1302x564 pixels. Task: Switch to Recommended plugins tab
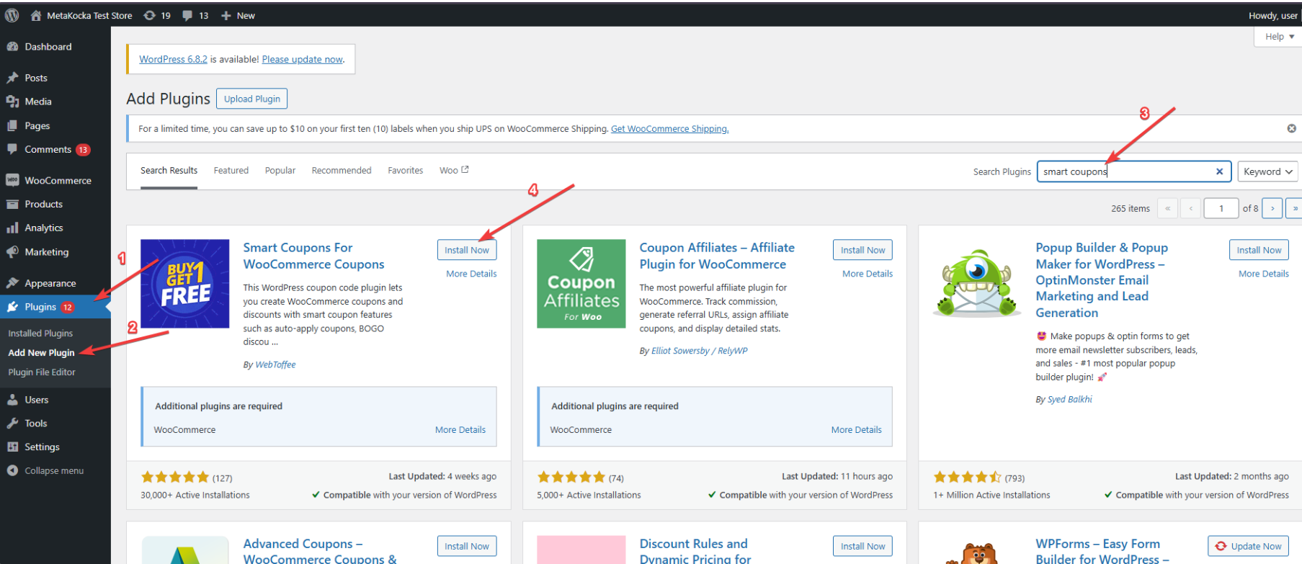click(342, 171)
